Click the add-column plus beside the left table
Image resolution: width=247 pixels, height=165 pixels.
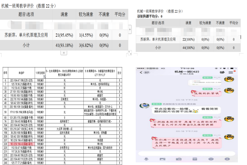pyautogui.click(x=130, y=29)
